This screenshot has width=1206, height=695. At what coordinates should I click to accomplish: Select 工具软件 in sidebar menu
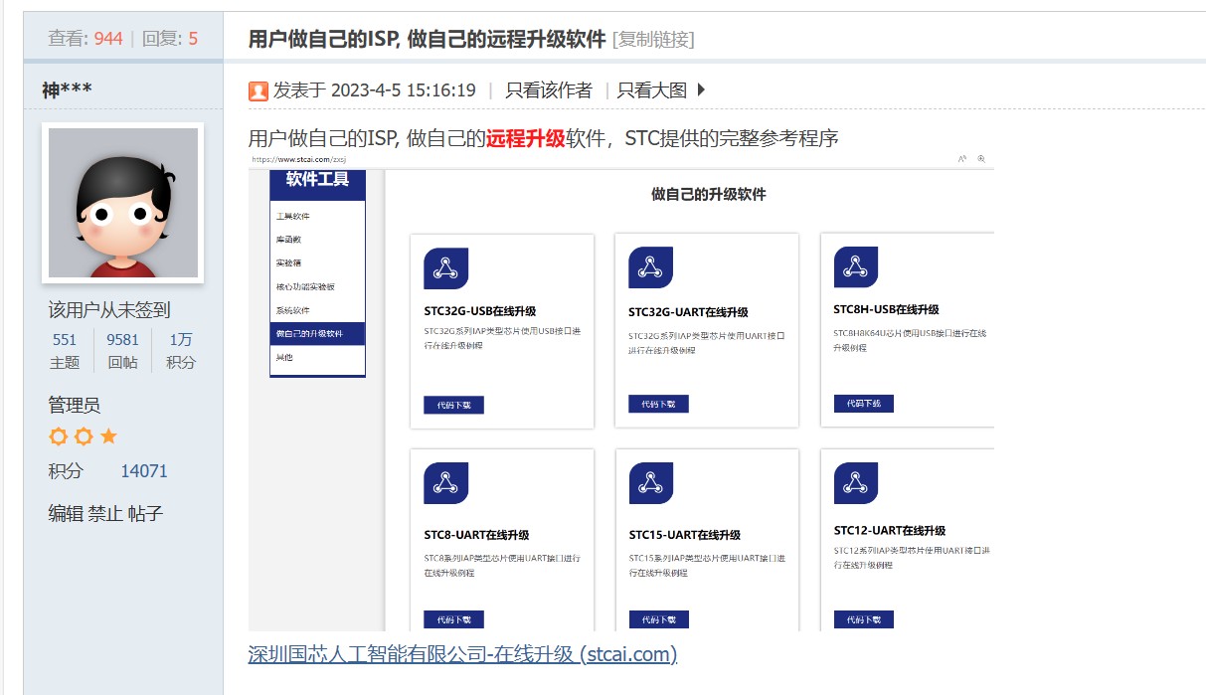coord(317,216)
